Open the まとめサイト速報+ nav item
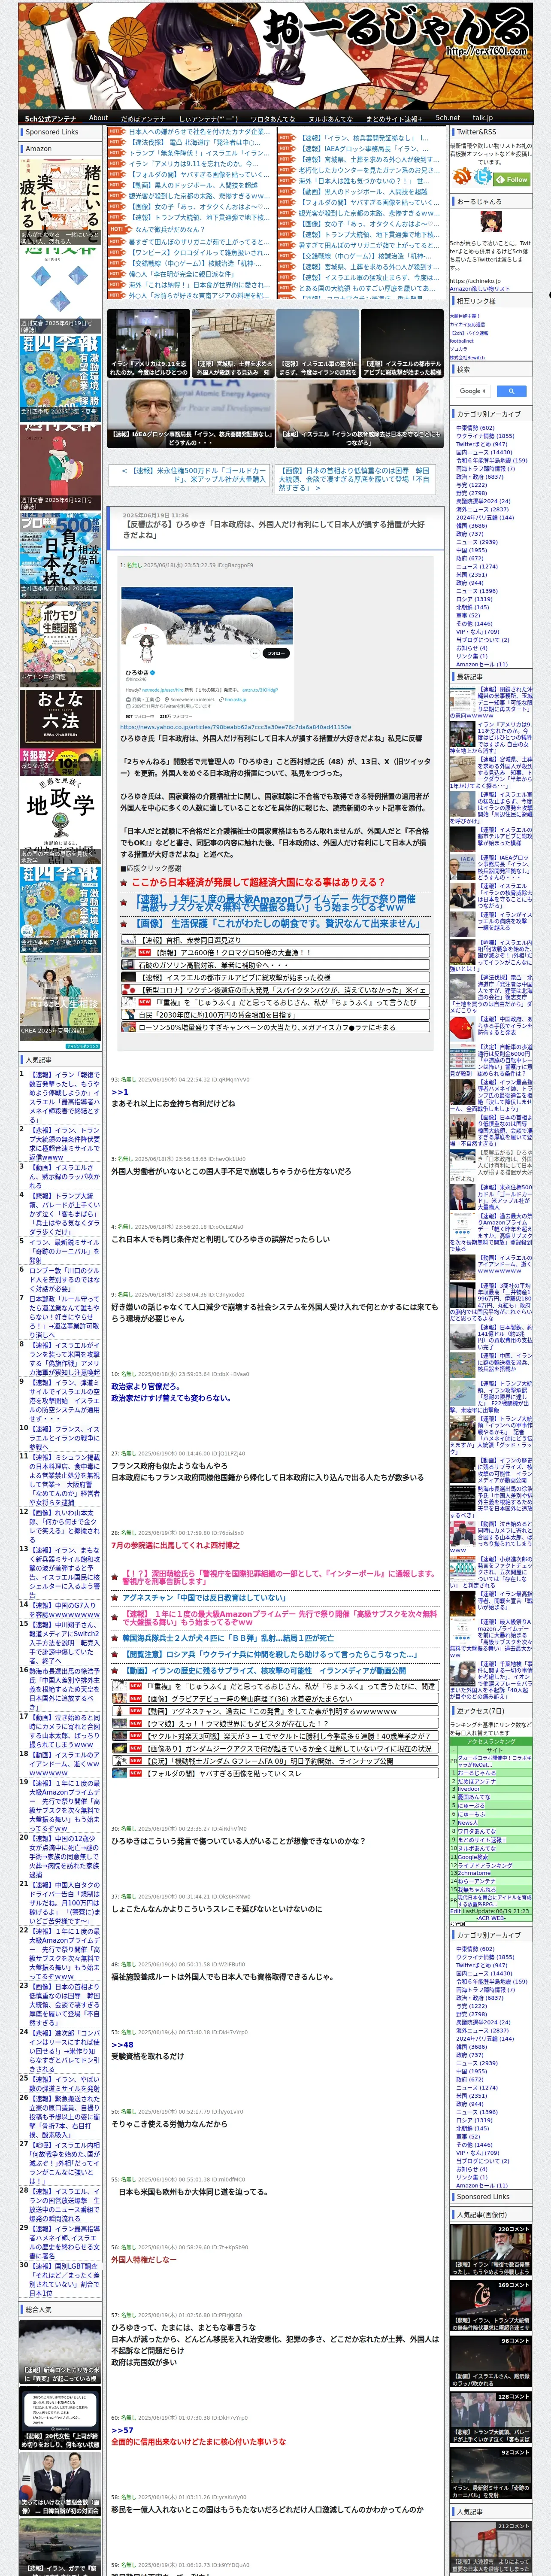551x2576 pixels. [393, 118]
